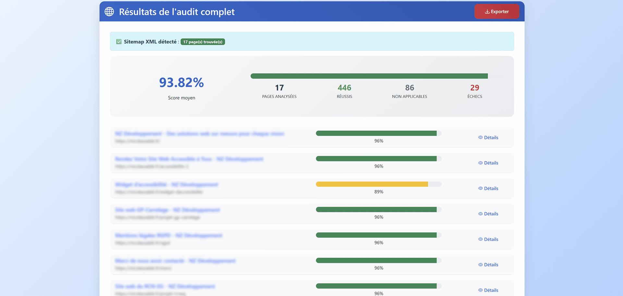
Task: View Détails for the RCN-EG site row
Action: [488, 290]
